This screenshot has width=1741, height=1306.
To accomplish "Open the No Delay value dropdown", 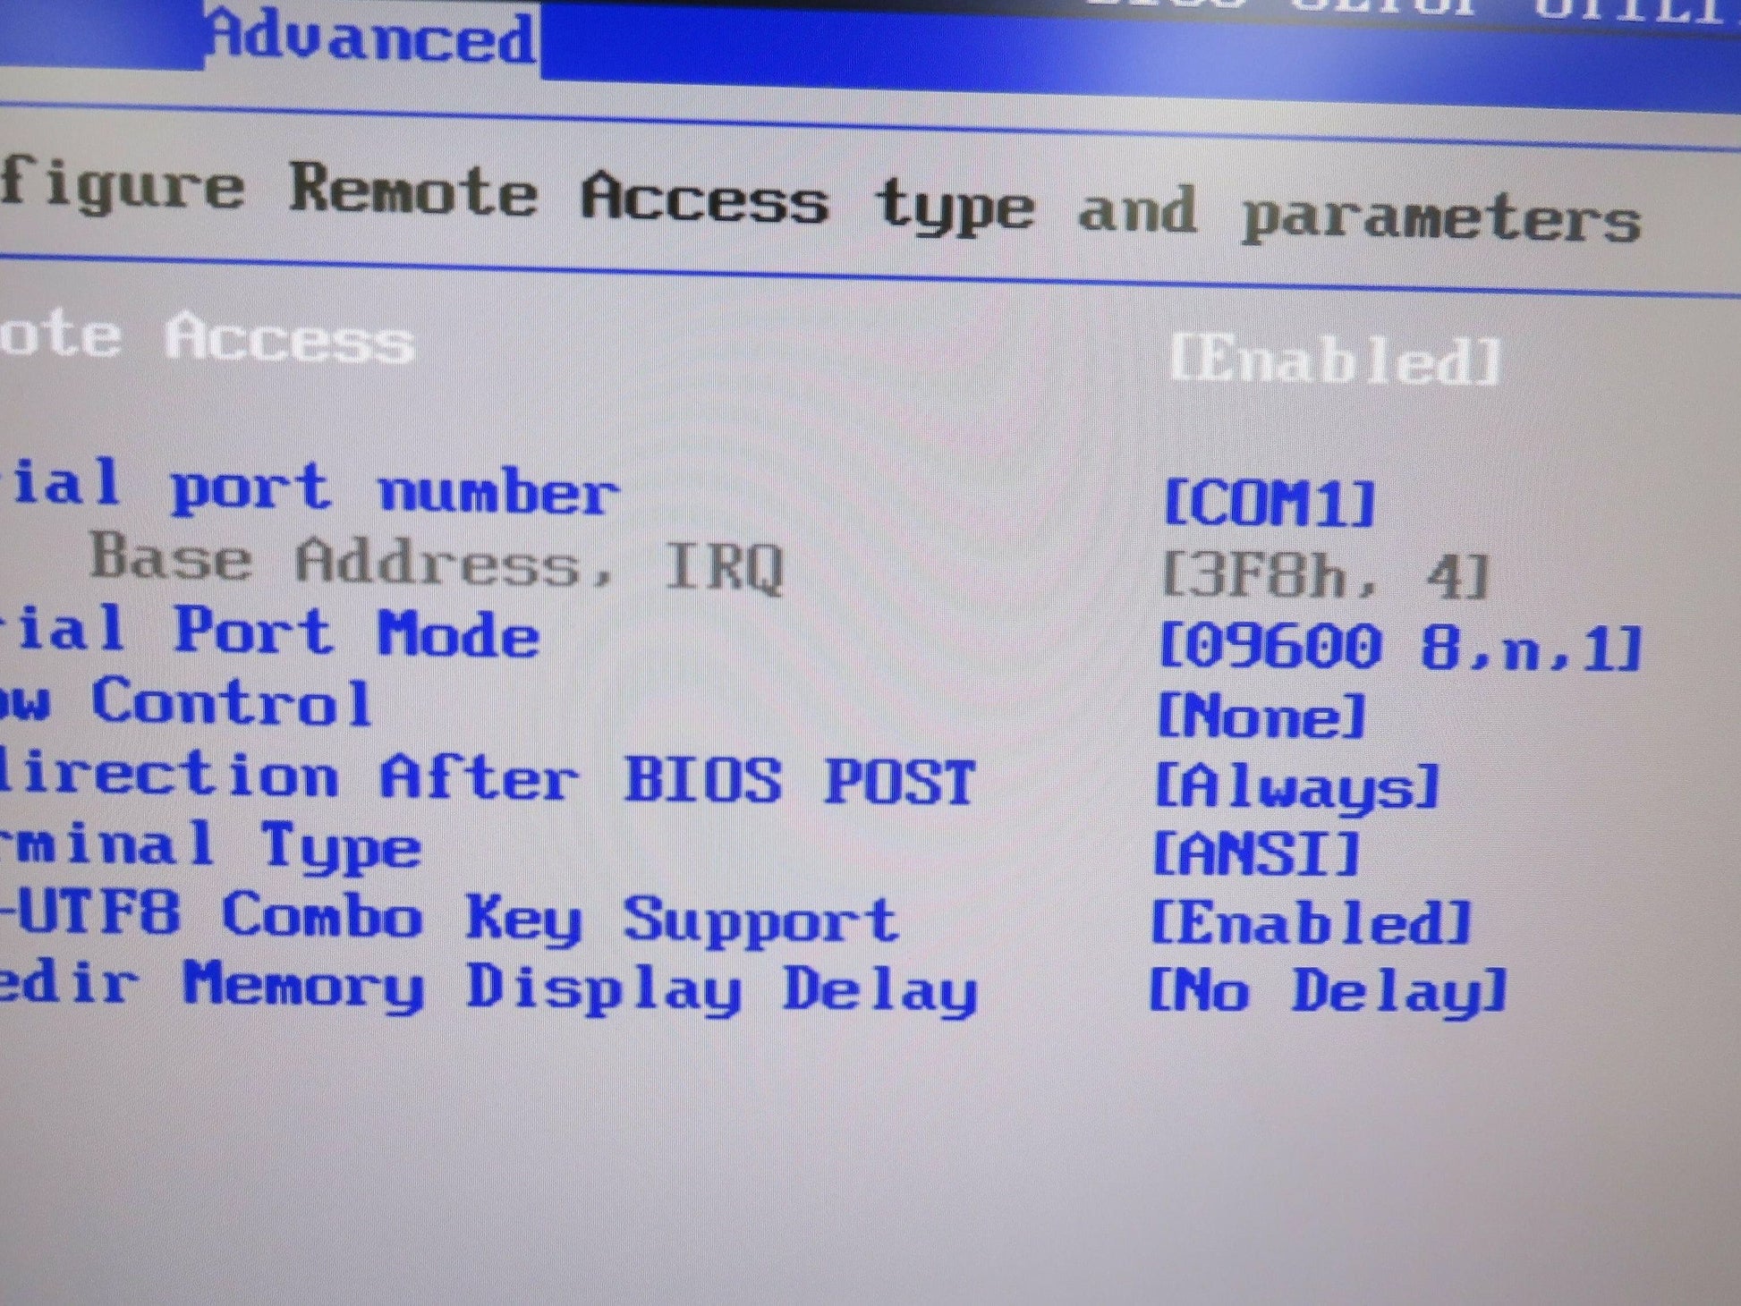I will [x=1328, y=992].
